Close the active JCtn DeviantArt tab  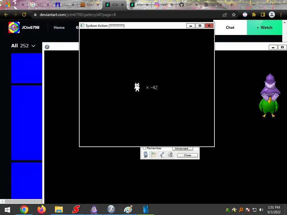pos(122,5)
